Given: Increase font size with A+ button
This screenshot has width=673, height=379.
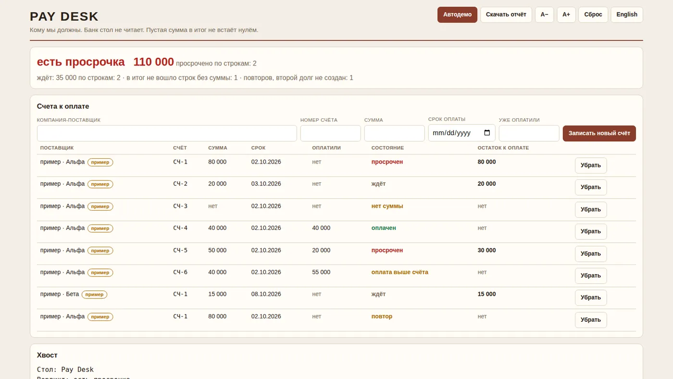Looking at the screenshot, I should click(566, 14).
